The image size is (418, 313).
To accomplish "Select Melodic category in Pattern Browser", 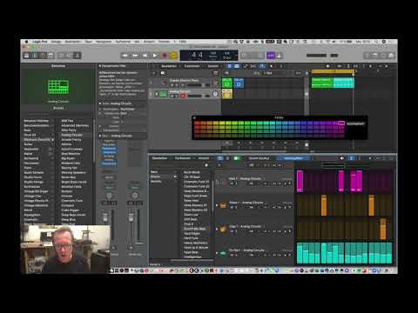I will pos(156,181).
